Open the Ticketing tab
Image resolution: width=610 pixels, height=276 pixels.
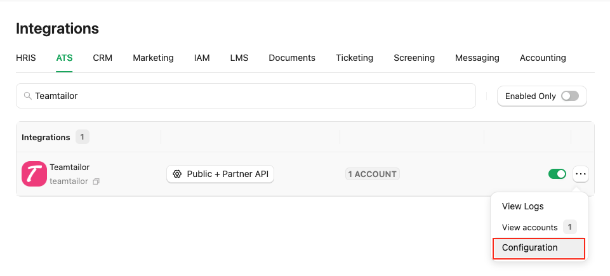tap(354, 58)
